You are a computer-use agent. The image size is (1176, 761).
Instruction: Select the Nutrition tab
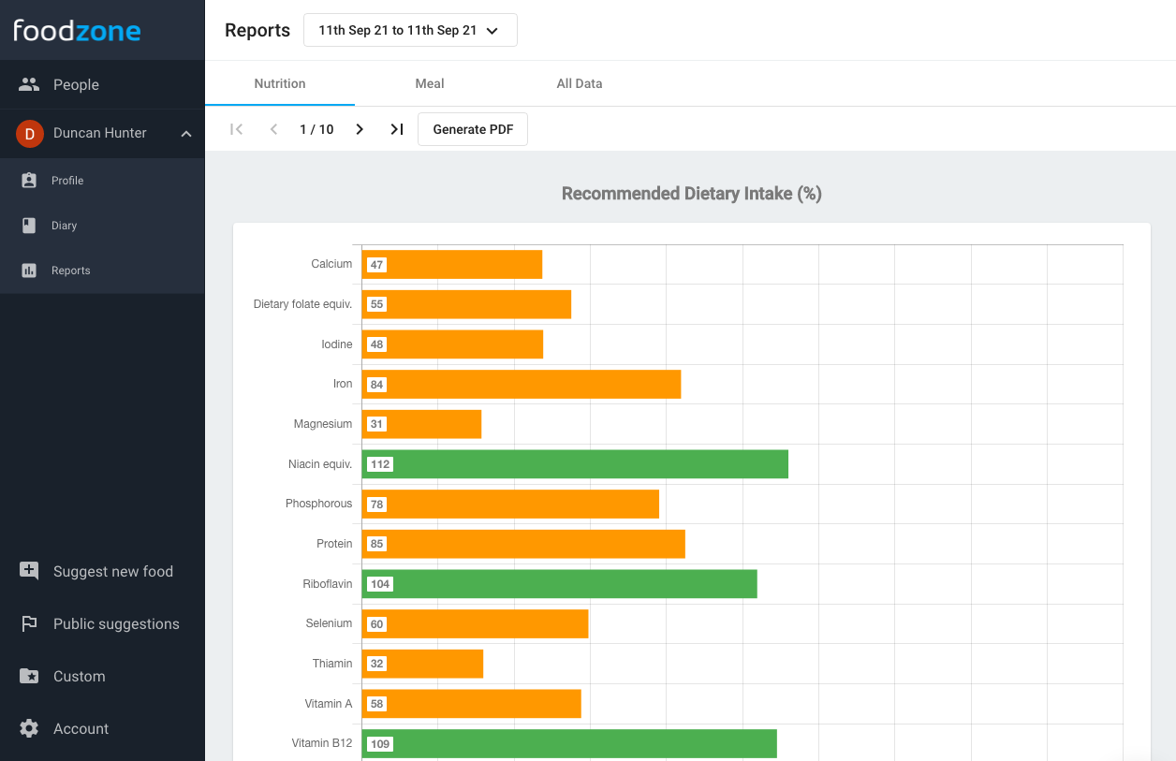coord(280,83)
